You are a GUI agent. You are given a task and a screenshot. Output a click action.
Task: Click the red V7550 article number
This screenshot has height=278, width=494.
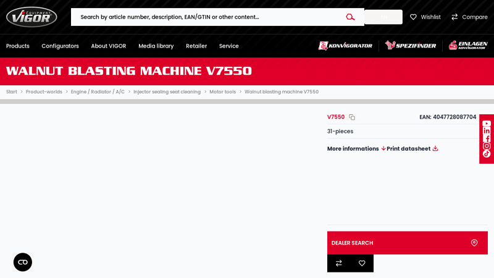pyautogui.click(x=336, y=117)
